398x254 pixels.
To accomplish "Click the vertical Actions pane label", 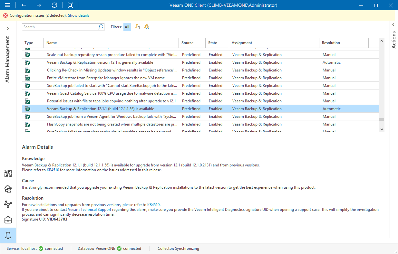I will [x=393, y=40].
